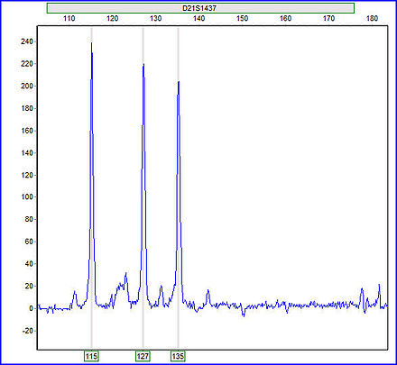The height and width of the screenshot is (365, 397).
Task: Click the 135 allele label box
Action: [x=178, y=356]
